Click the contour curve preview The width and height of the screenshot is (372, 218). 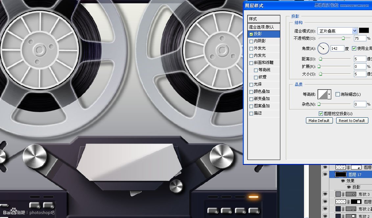click(x=323, y=94)
